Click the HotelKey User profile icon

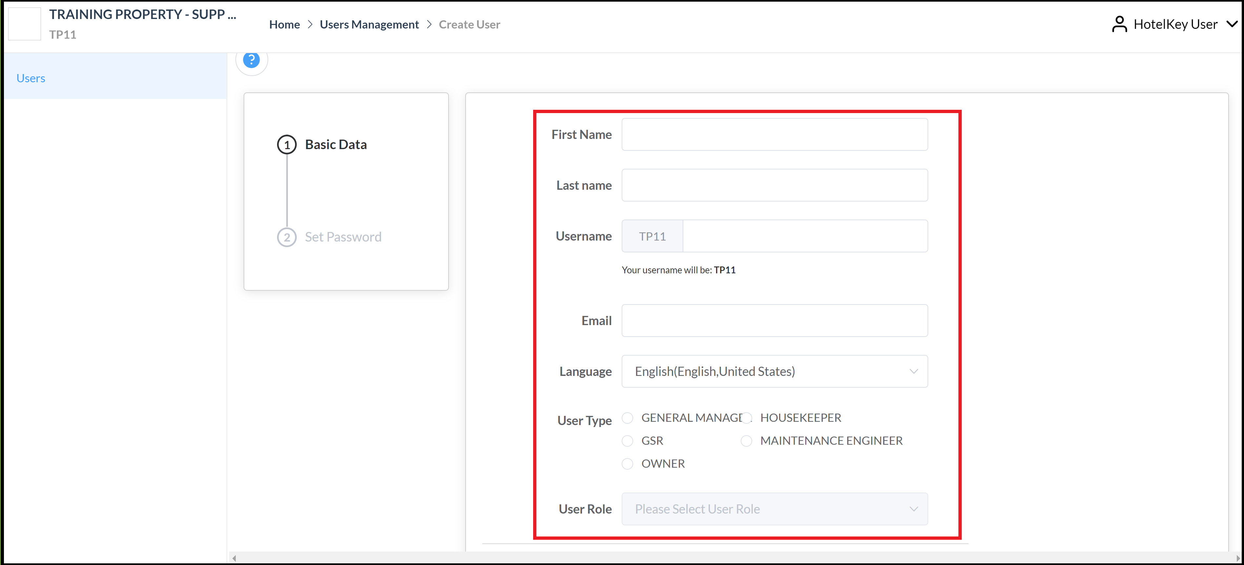click(1119, 24)
